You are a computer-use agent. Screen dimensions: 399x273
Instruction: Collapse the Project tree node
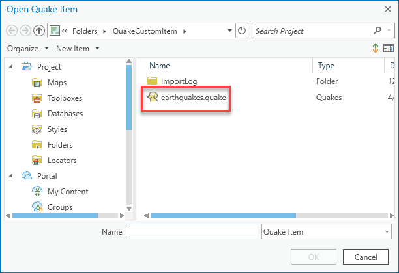click(x=11, y=67)
